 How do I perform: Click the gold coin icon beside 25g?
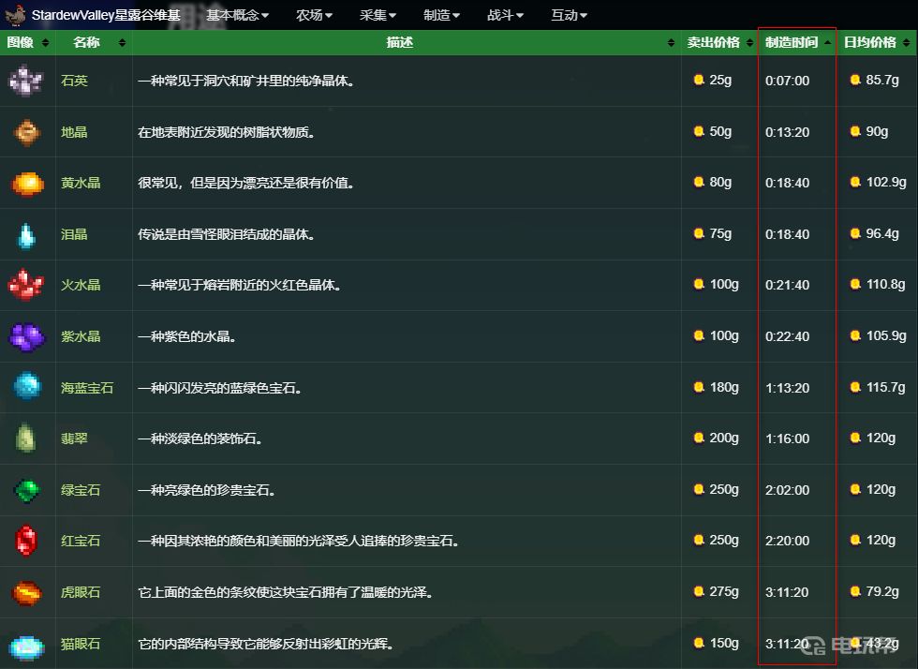coord(699,80)
